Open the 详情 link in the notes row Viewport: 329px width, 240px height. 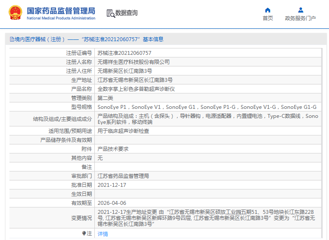tap(103, 234)
